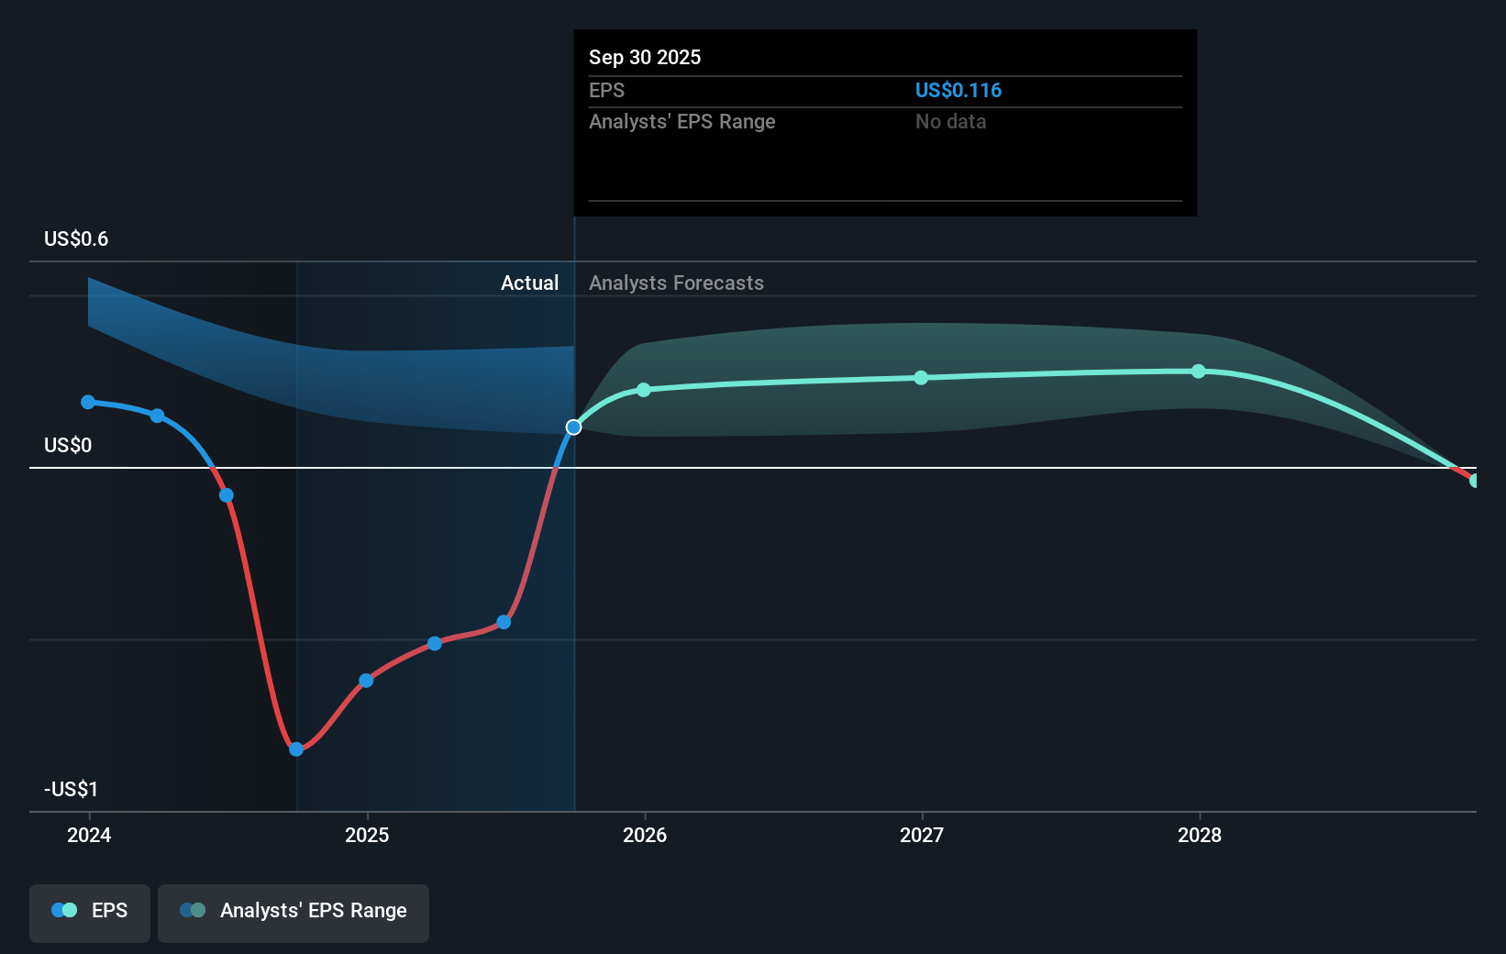Select the highlighted Sep 30 2025 EPS point

(x=573, y=427)
